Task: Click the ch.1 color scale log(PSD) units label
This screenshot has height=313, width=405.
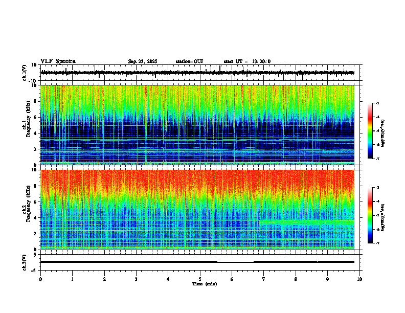Action: click(x=383, y=133)
